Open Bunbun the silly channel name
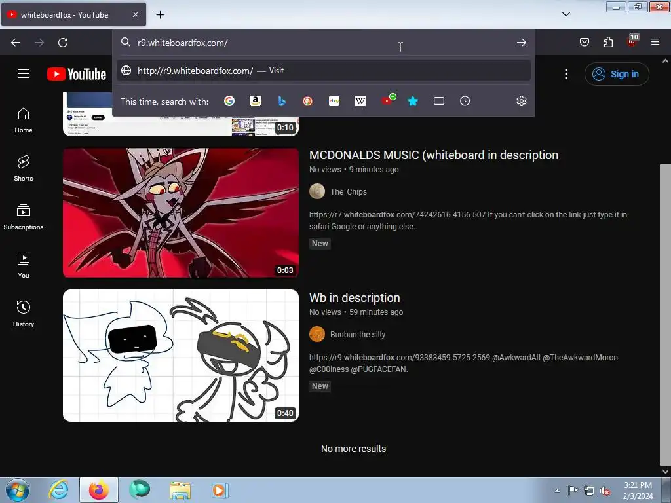671x503 pixels. coord(358,335)
